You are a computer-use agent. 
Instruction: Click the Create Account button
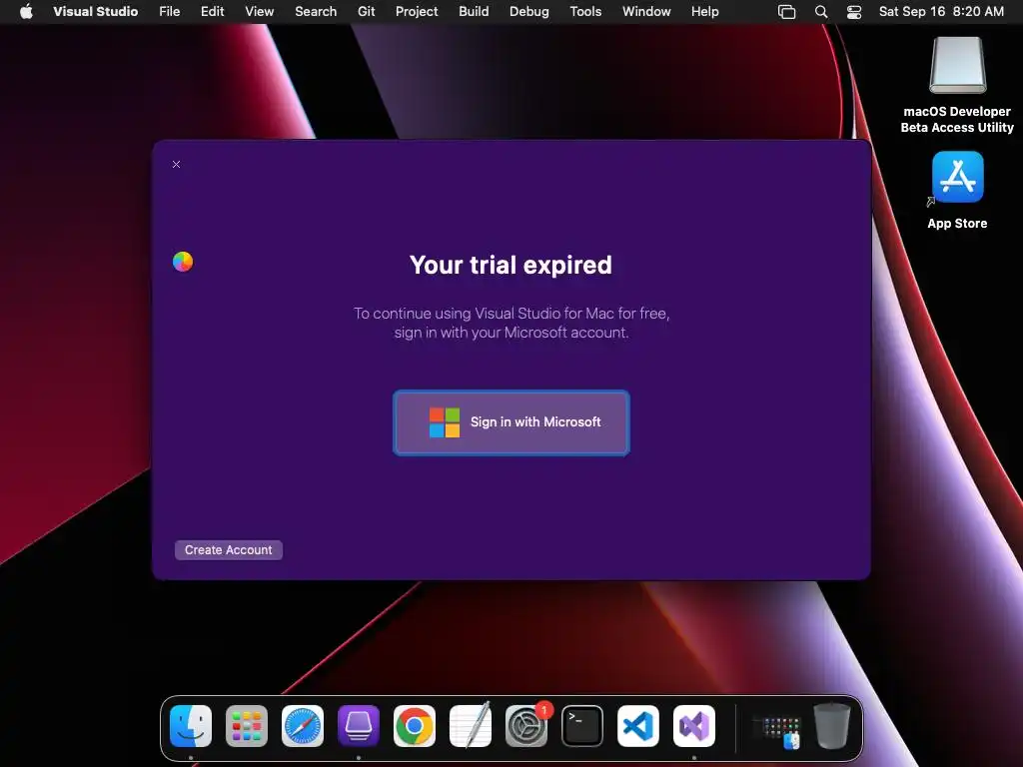tap(229, 550)
